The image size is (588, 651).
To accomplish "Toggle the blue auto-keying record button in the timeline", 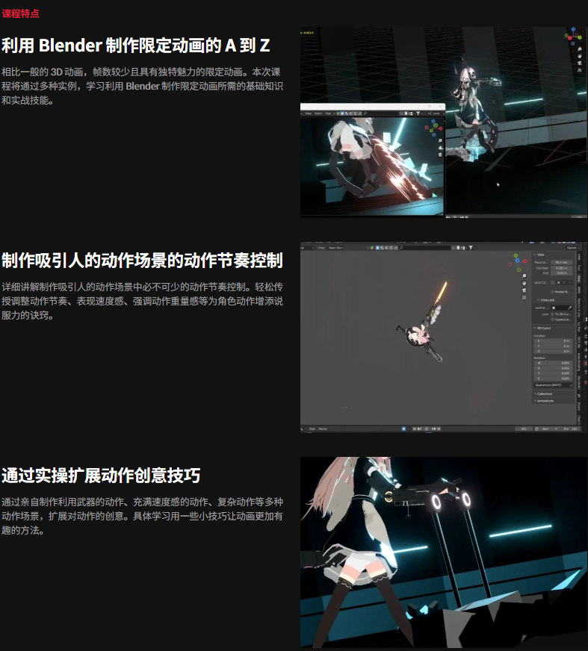I will [403, 429].
